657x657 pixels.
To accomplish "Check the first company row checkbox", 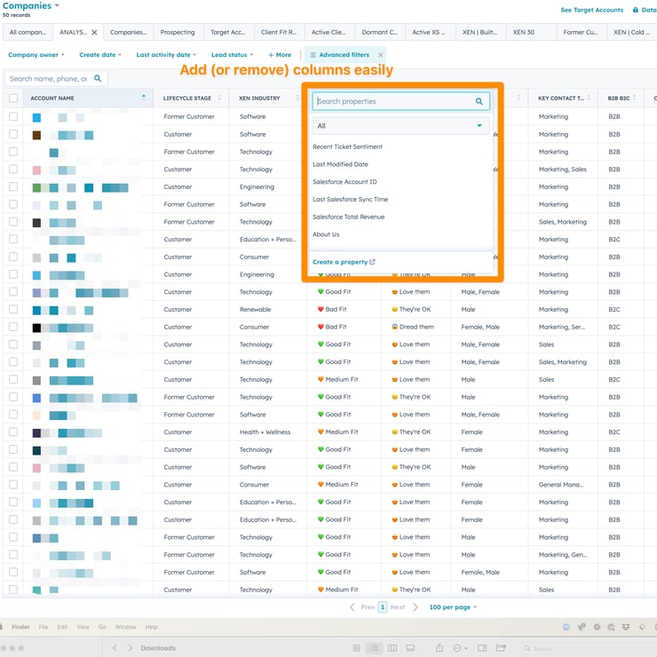I will pyautogui.click(x=13, y=117).
